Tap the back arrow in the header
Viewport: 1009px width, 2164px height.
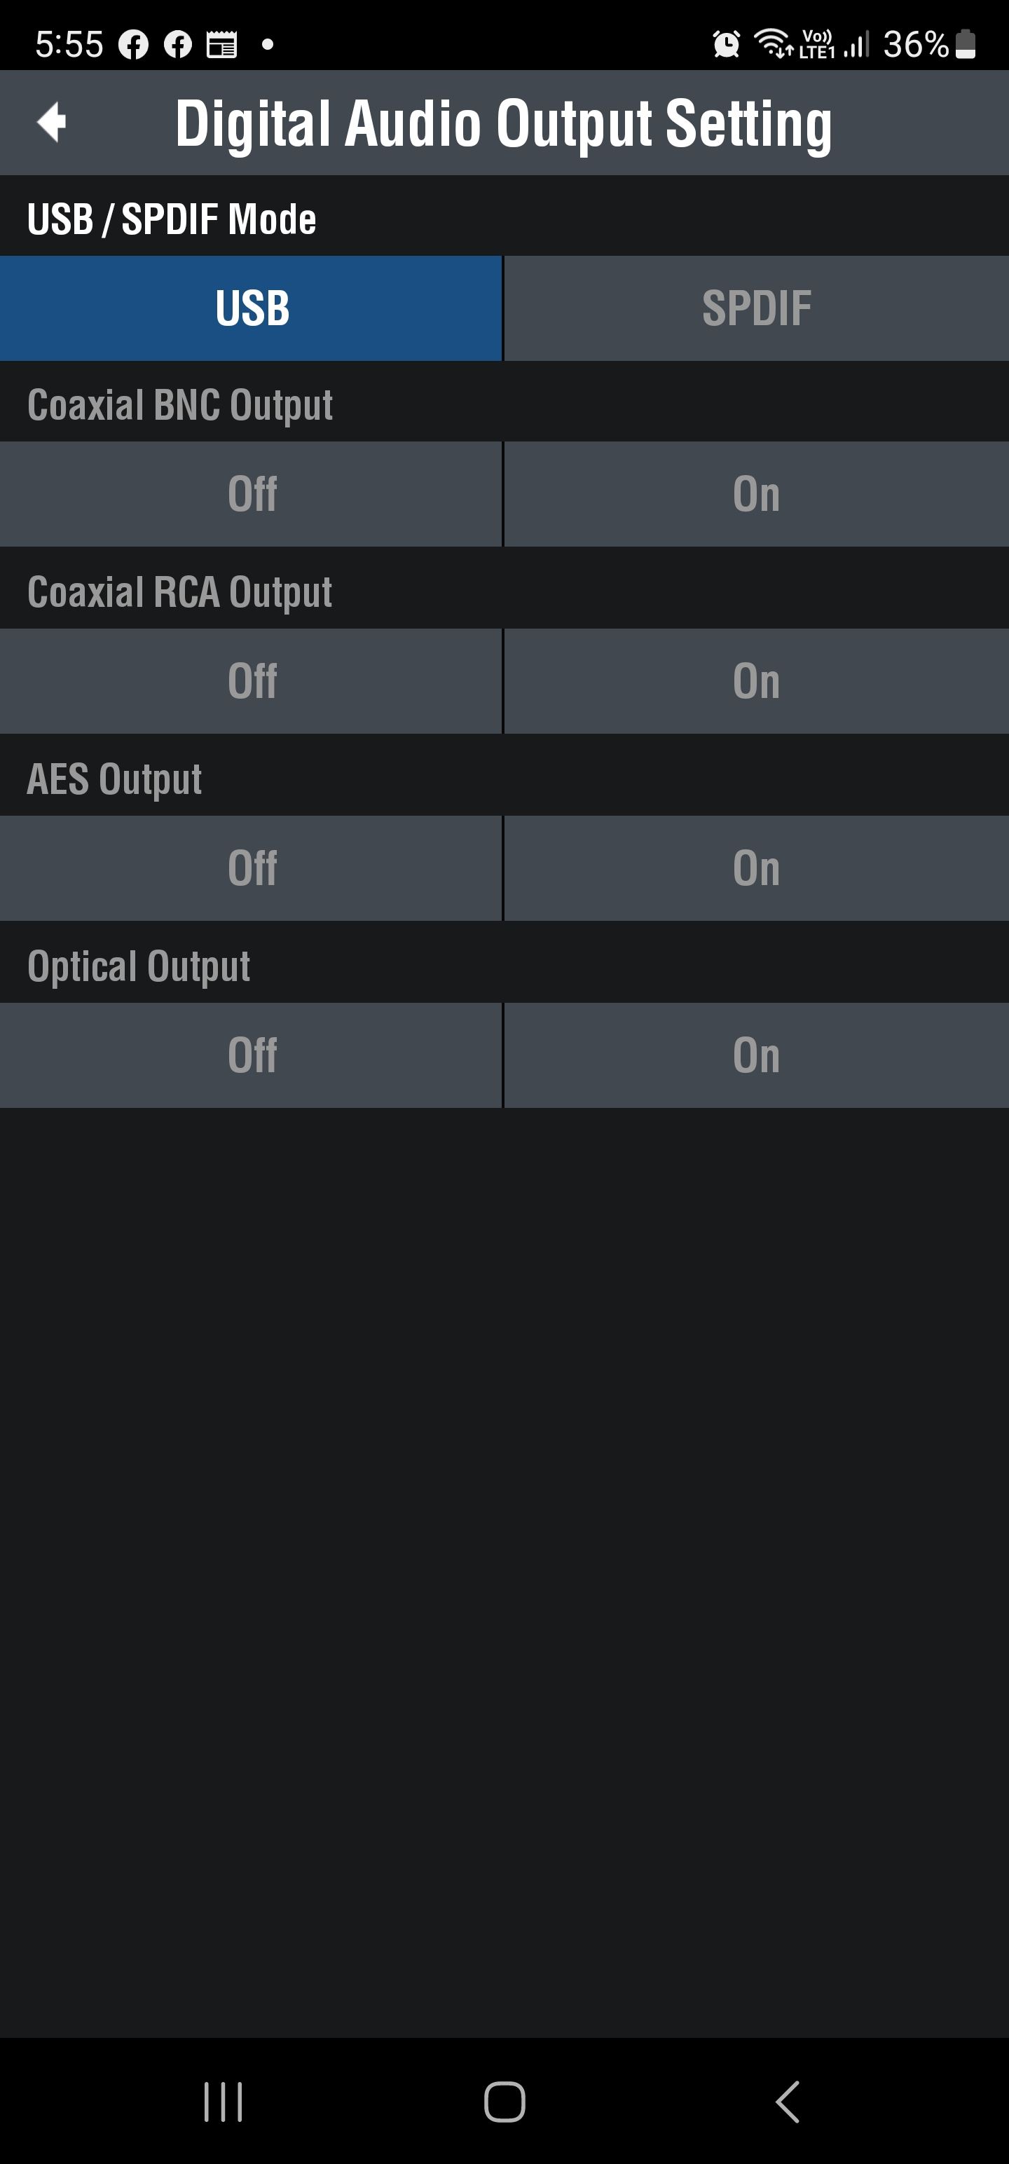pos(52,123)
